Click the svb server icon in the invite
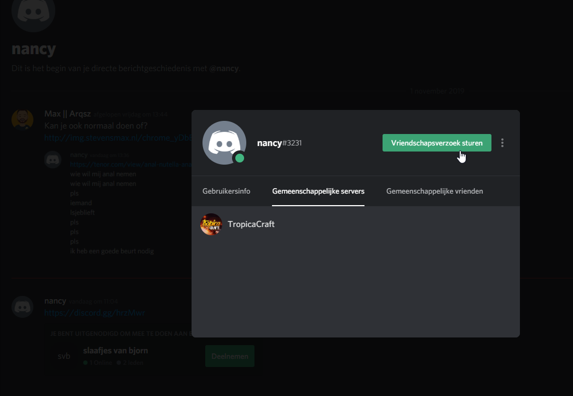The height and width of the screenshot is (396, 573). click(x=64, y=356)
